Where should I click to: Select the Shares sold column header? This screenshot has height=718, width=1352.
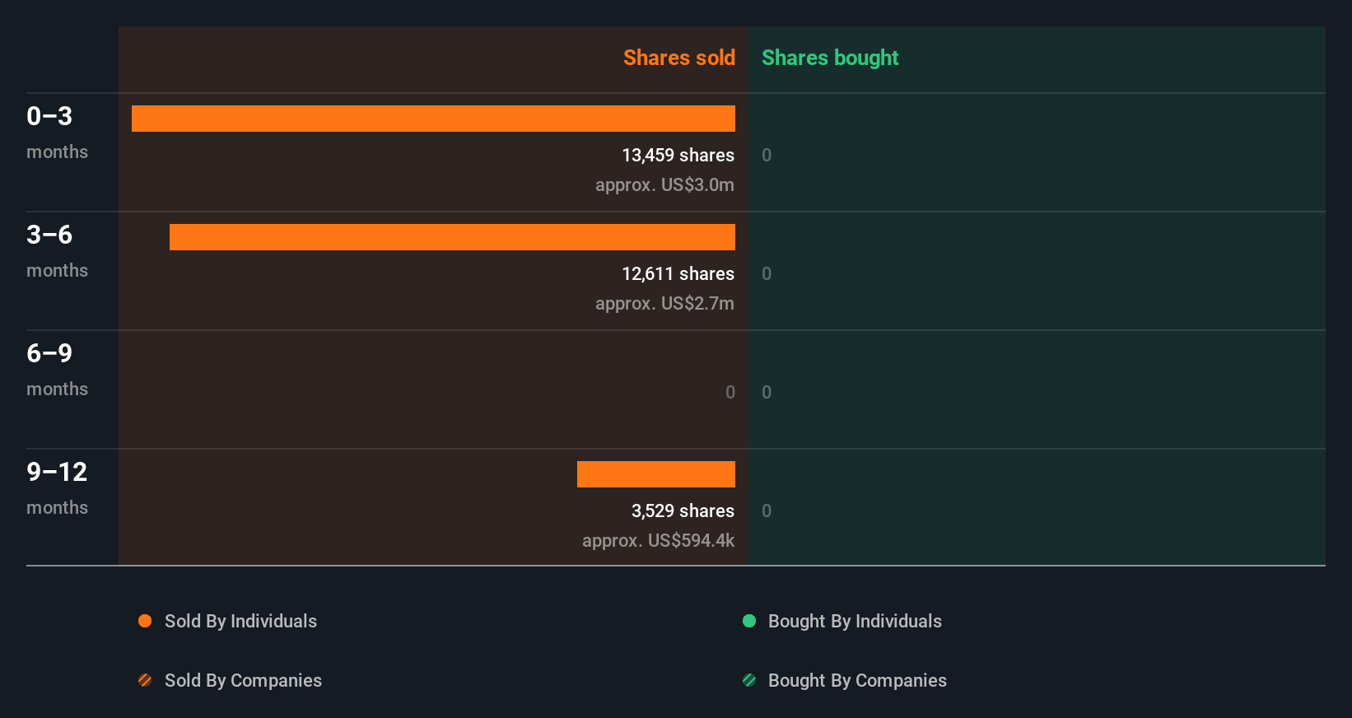pyautogui.click(x=678, y=58)
